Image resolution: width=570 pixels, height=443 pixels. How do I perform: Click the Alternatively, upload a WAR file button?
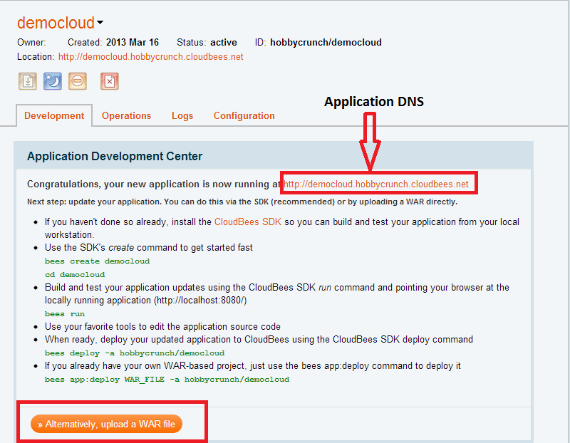pos(106,424)
